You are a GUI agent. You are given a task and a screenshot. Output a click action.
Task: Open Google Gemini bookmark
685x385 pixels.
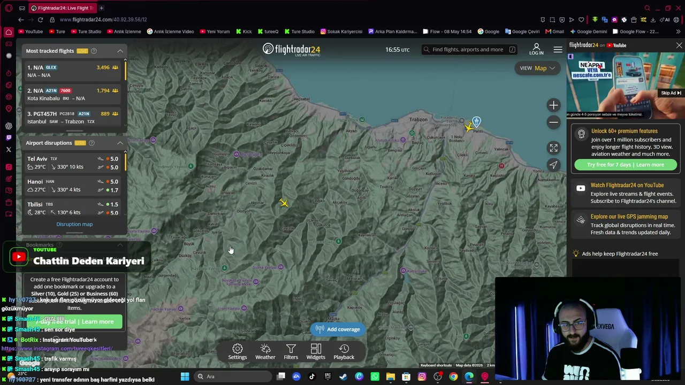(x=588, y=32)
